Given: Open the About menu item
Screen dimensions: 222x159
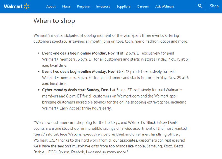Looking at the screenshot, I should click(51, 6).
